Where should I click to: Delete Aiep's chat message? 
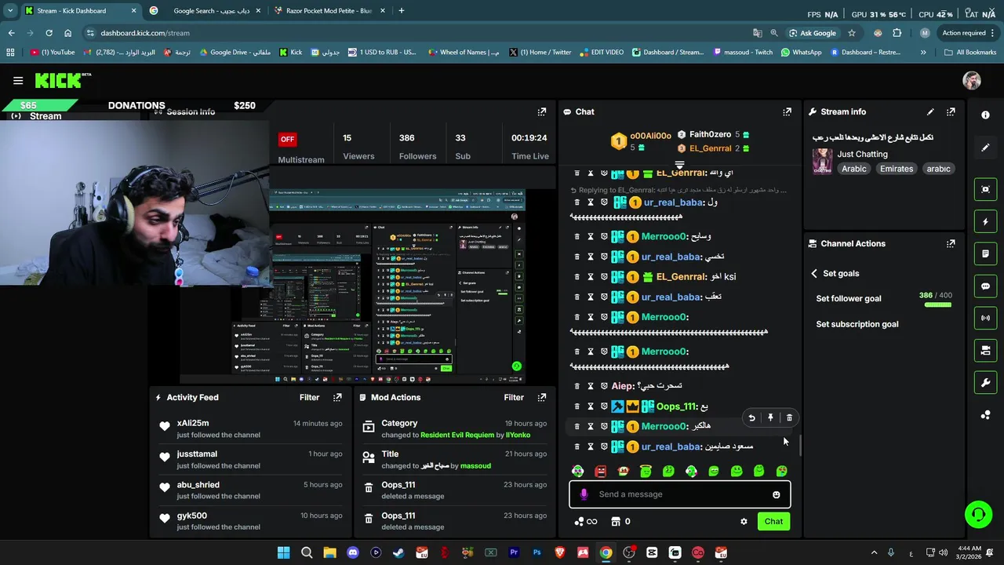[x=577, y=386]
